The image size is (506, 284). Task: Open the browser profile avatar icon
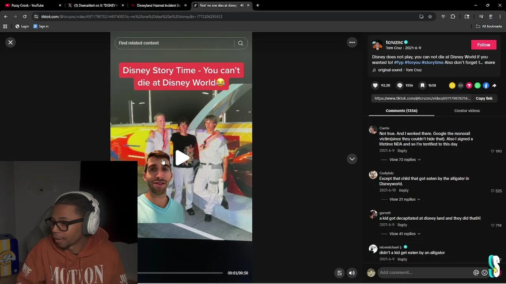coord(491,17)
